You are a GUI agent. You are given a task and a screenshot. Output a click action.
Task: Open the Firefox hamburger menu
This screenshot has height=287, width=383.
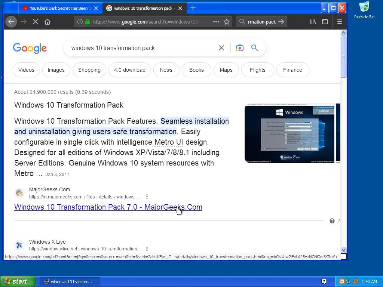pyautogui.click(x=340, y=22)
